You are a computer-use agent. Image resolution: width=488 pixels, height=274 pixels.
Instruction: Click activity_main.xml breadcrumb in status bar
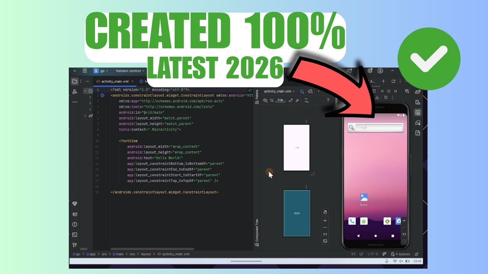click(x=173, y=254)
